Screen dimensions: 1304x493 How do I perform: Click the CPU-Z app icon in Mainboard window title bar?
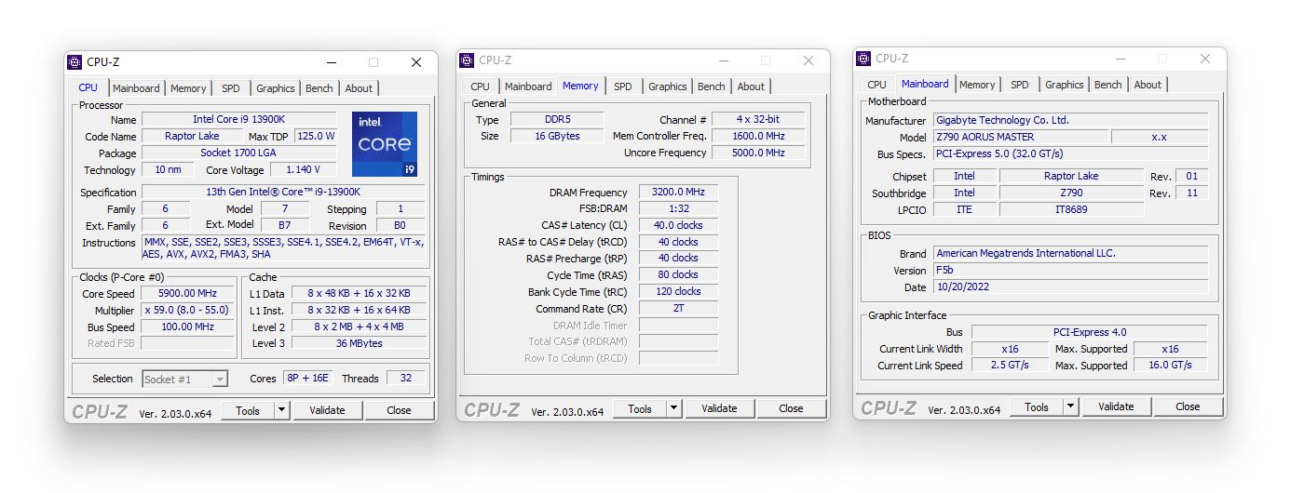864,59
